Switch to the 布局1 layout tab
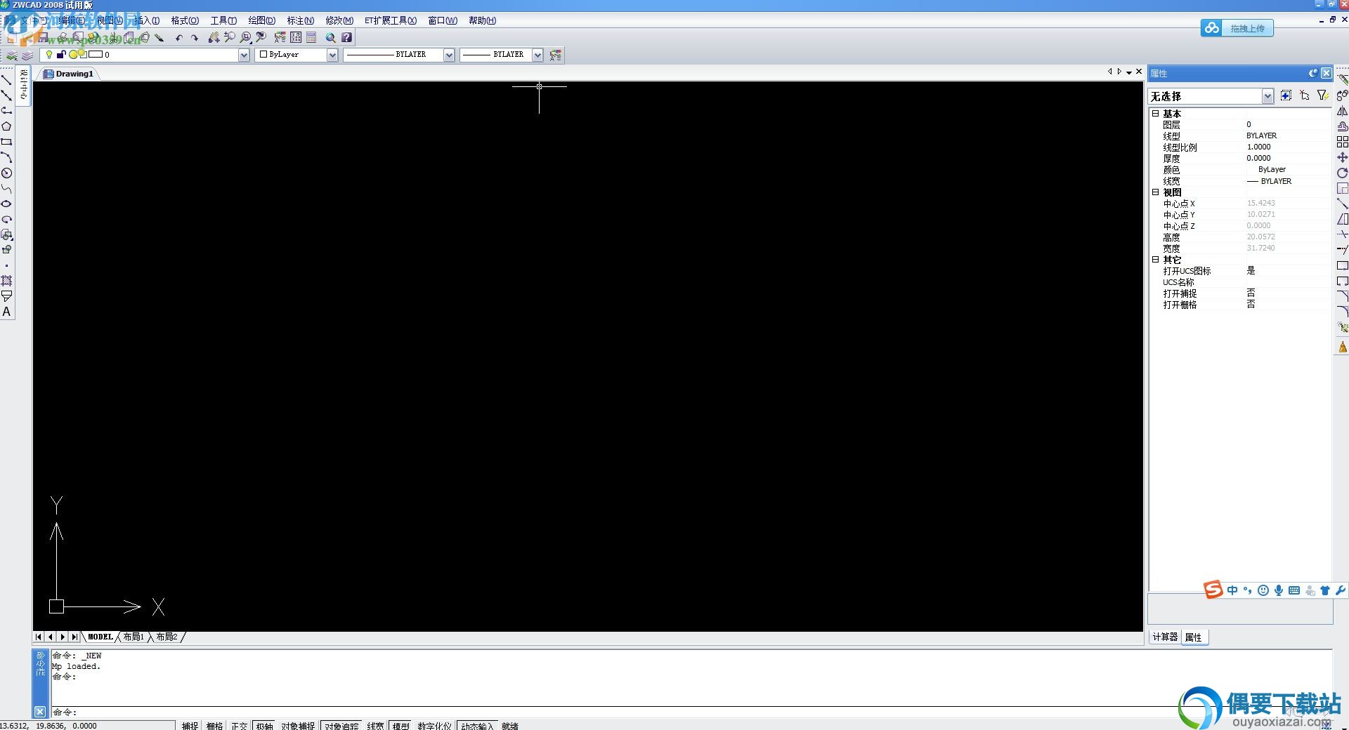The height and width of the screenshot is (730, 1349). point(133,637)
